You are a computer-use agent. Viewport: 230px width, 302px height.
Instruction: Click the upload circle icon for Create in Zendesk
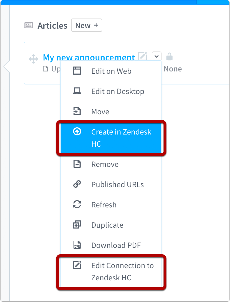(x=77, y=132)
